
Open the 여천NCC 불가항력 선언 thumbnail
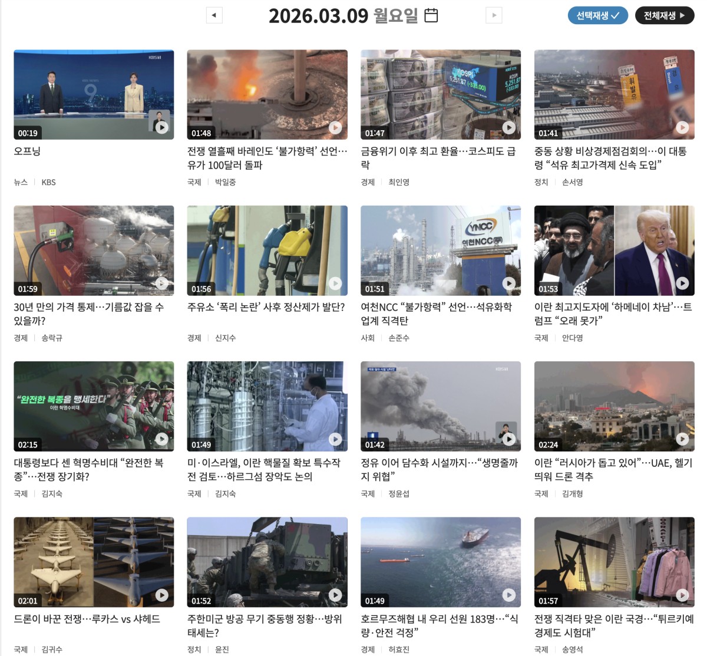(x=441, y=250)
